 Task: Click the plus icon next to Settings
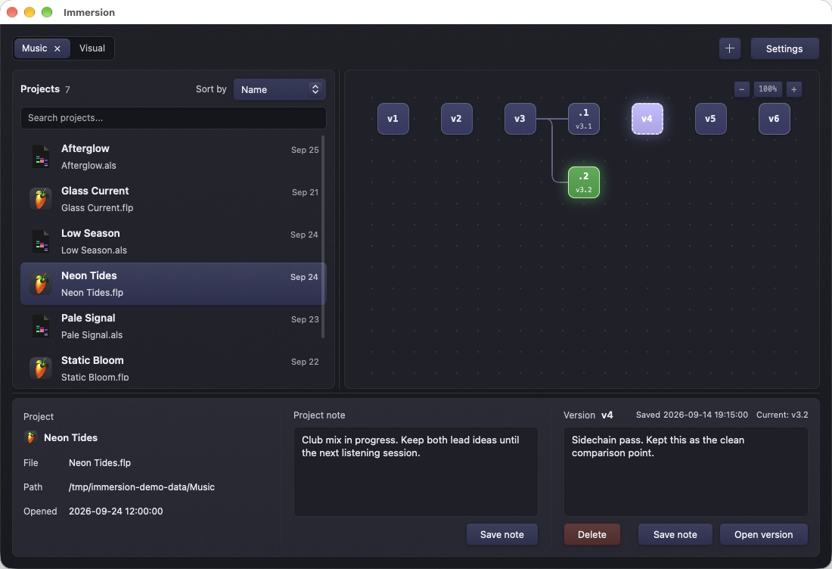click(x=730, y=48)
